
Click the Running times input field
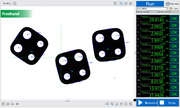click(x=152, y=12)
